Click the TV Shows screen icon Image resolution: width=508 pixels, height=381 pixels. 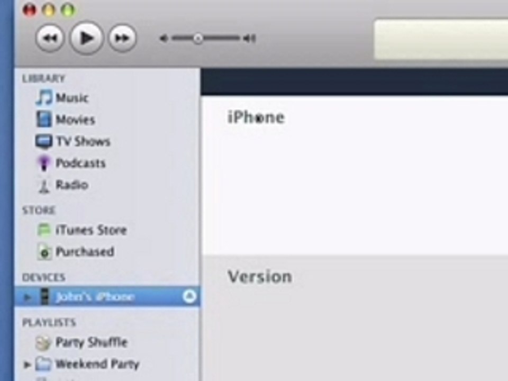44,142
